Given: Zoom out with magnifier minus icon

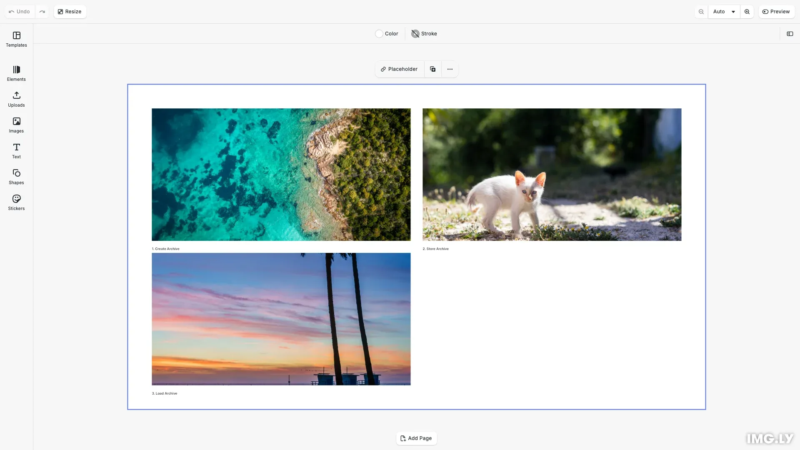Looking at the screenshot, I should coord(701,12).
